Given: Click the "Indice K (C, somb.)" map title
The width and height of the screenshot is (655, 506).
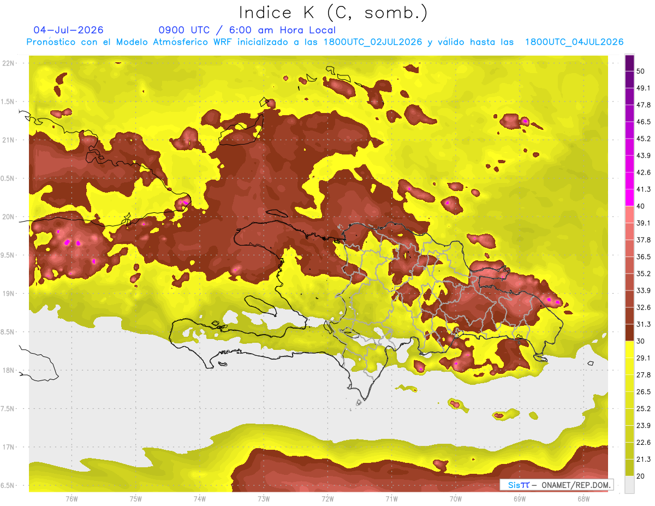Looking at the screenshot, I should (x=334, y=13).
